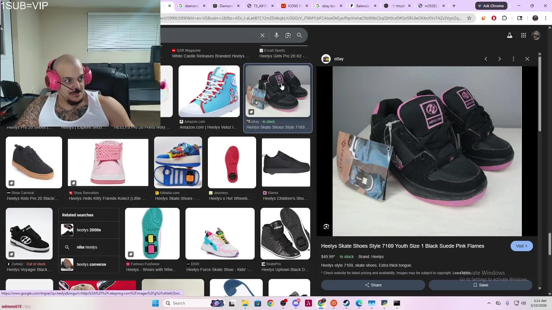Open the Alibaba rainbow skate shoe thumbnail
This screenshot has height=310, width=552.
click(x=178, y=162)
